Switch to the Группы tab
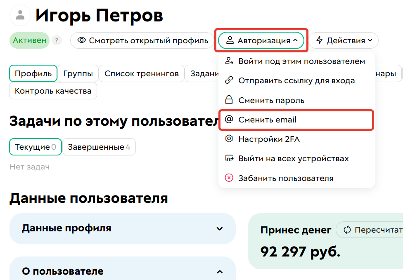403x280 pixels. (78, 73)
